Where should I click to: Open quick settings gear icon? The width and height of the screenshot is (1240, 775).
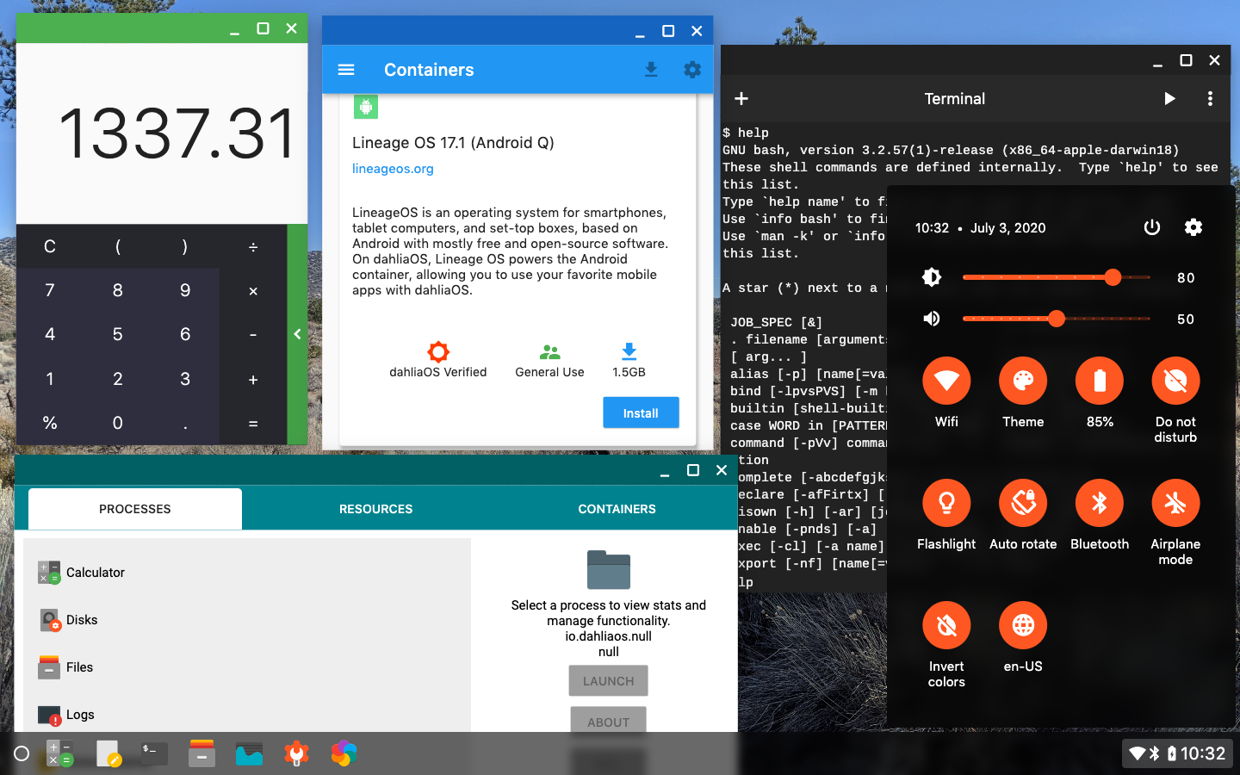coord(1193,227)
